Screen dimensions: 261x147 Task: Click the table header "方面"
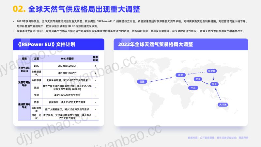[37, 59]
